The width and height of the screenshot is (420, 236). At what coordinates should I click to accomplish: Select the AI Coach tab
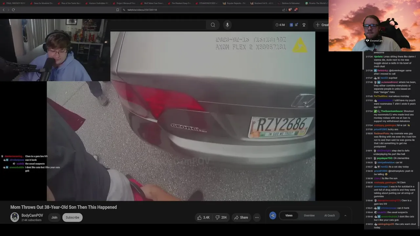[x=329, y=215]
